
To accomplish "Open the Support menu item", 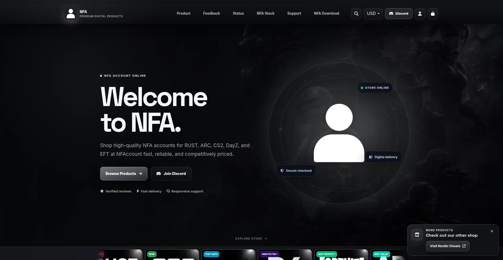I will [294, 13].
